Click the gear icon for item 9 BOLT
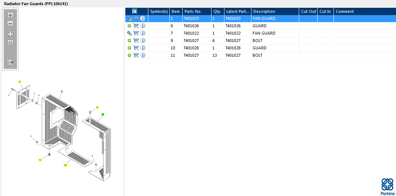This screenshot has height=196, width=396. [129, 41]
